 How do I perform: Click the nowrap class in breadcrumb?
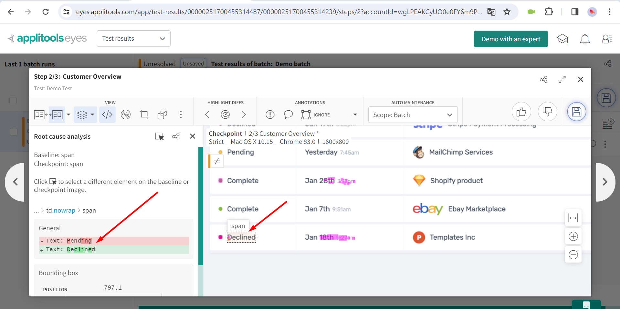(x=64, y=211)
